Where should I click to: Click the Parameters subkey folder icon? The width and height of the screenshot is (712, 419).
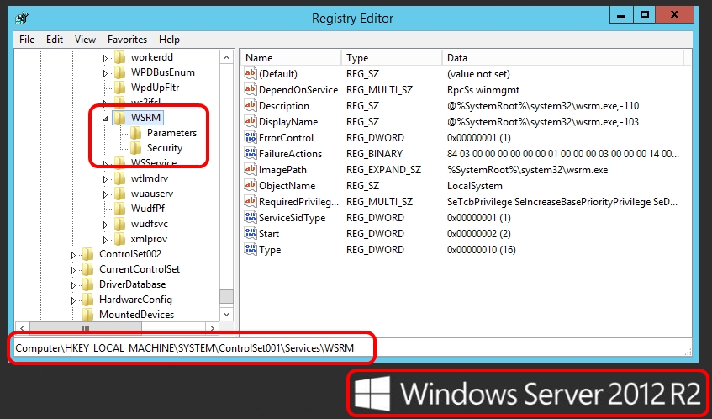pyautogui.click(x=135, y=133)
